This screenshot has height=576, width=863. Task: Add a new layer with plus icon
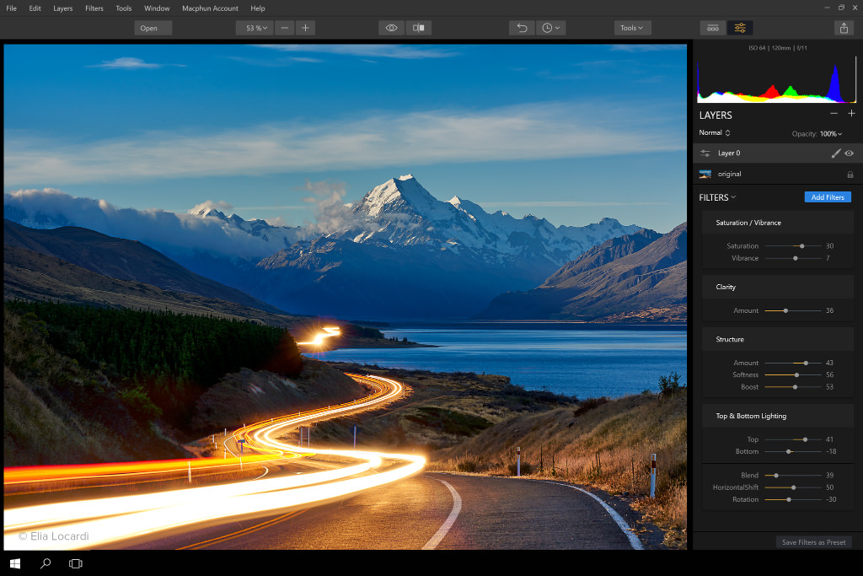[x=851, y=114]
